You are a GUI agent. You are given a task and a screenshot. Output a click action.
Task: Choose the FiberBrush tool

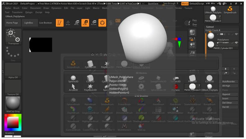point(175,102)
